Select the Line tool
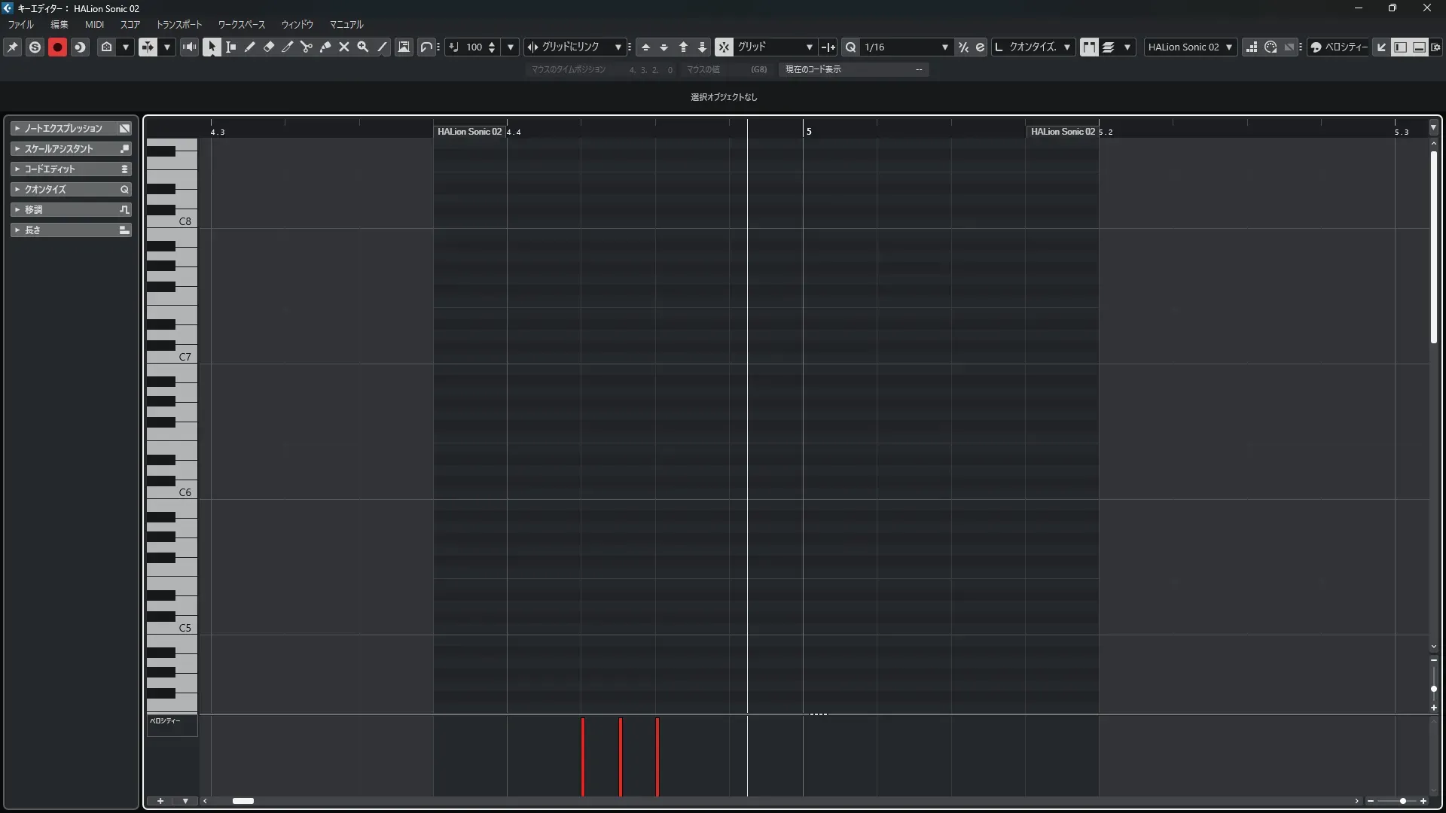 point(382,47)
